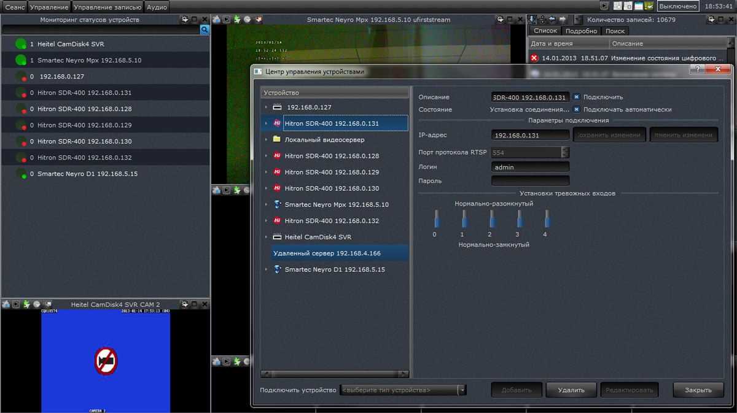
Task: Open settings gear of the device status monitoring panel
Action: (185, 20)
